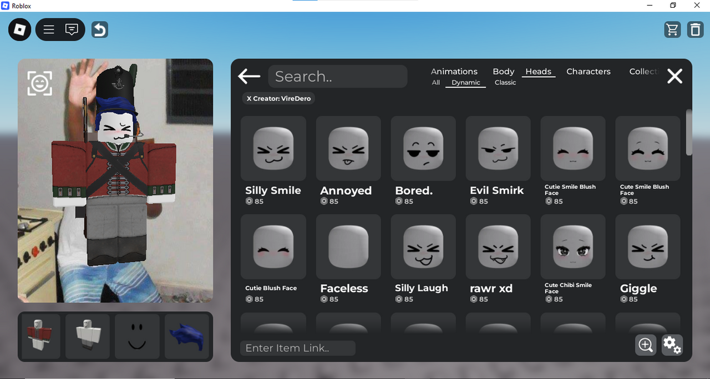Screen dimensions: 710x379
Task: Click the face camera icon on the preview
Action: [x=40, y=83]
